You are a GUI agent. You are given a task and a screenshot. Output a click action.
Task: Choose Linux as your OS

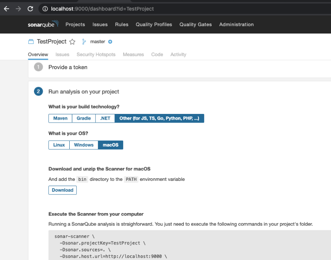coord(59,145)
